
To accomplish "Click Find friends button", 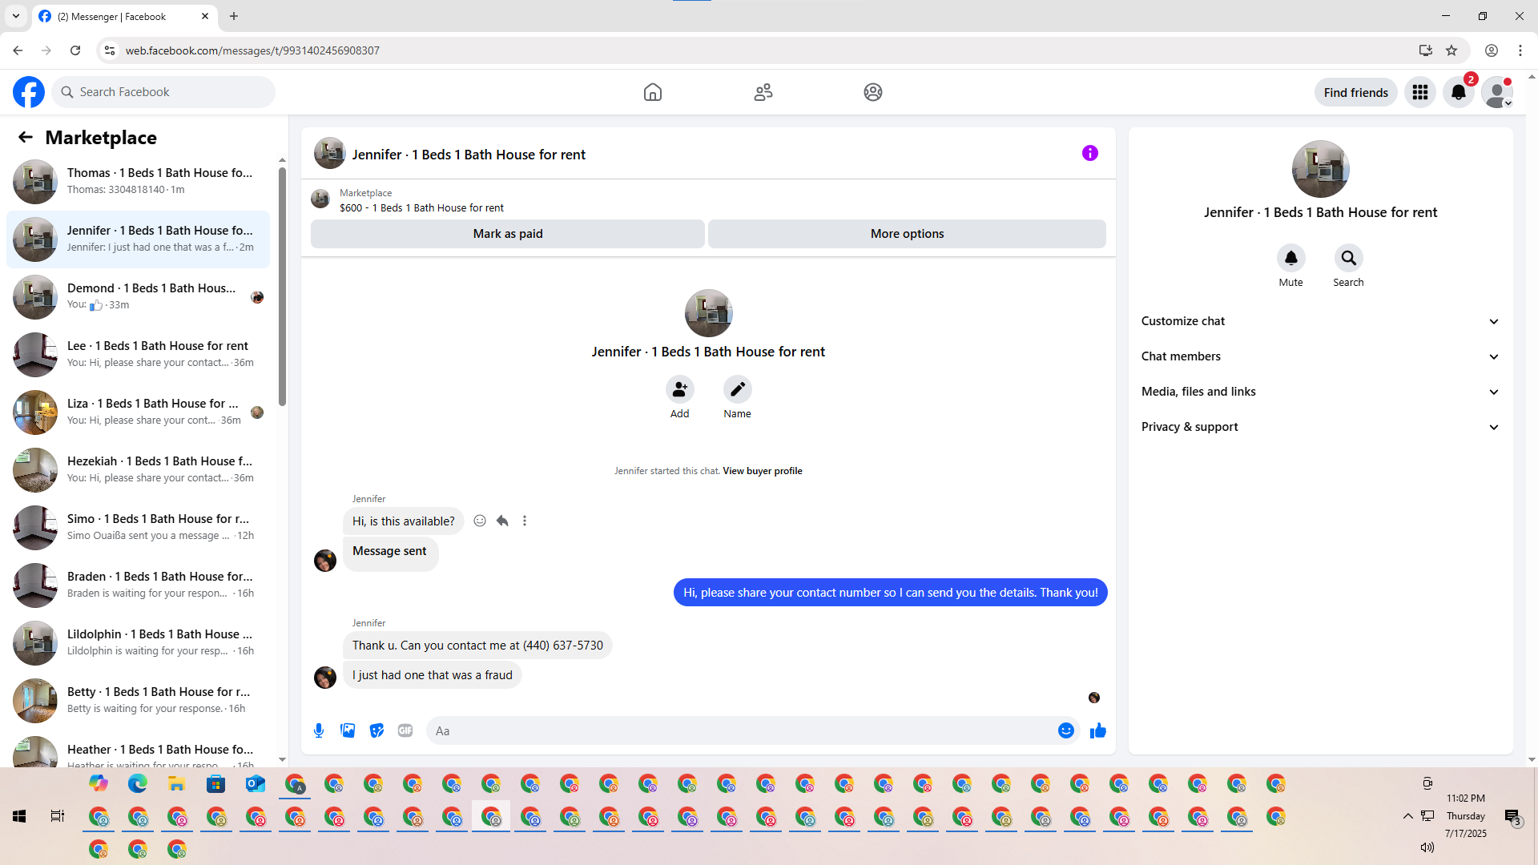I will (x=1356, y=92).
